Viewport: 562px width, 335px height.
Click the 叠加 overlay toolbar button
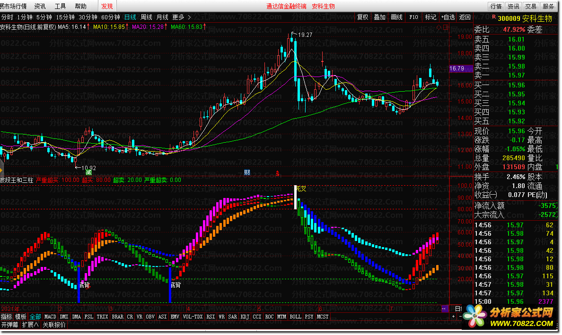click(x=379, y=17)
